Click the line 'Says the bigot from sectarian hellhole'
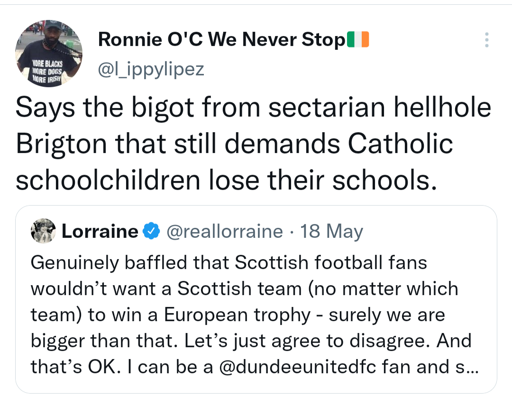 [253, 108]
